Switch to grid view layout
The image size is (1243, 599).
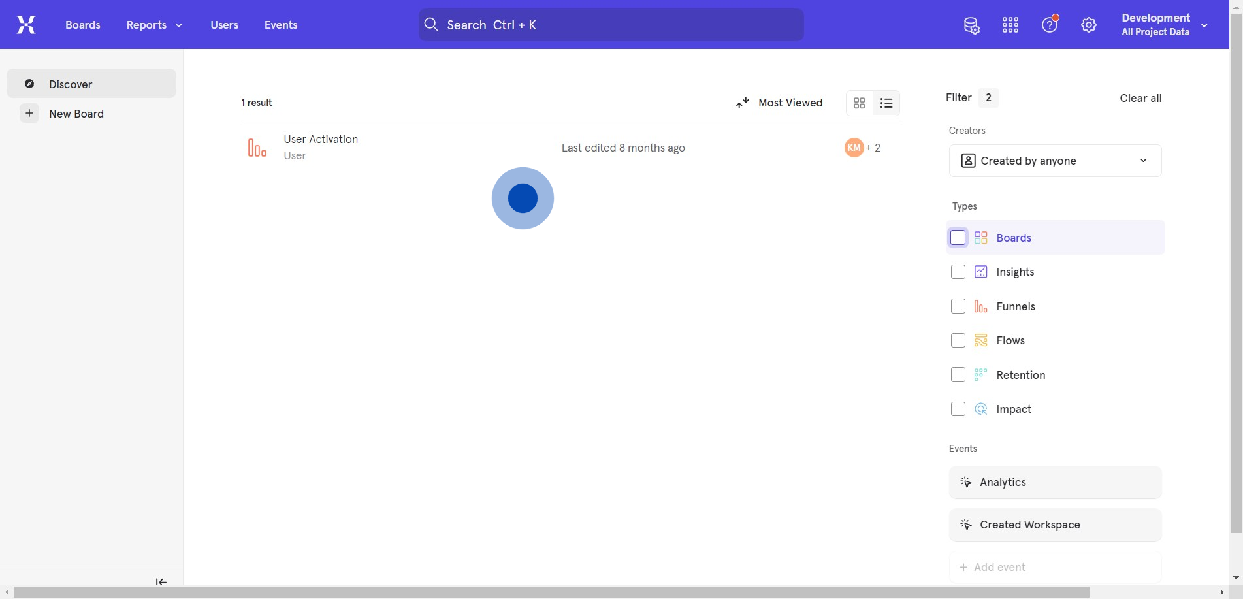pos(859,103)
